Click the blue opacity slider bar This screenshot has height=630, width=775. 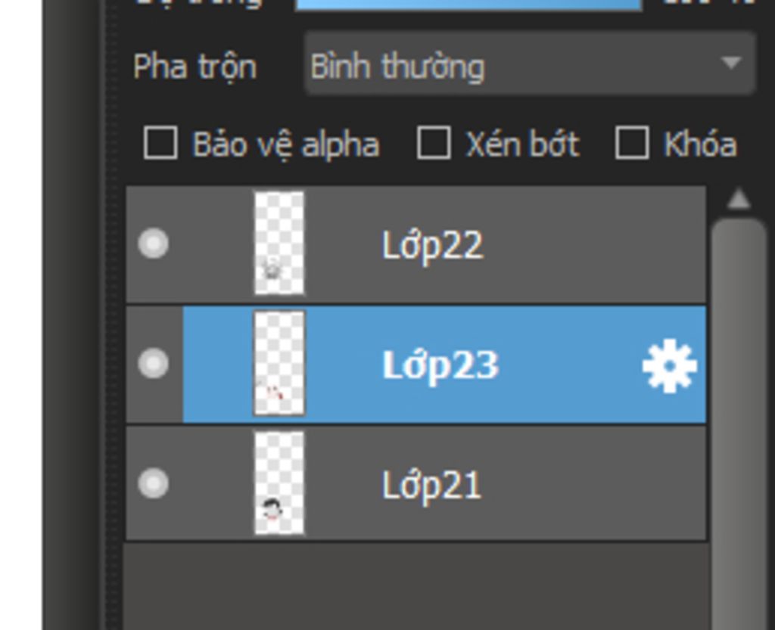coord(469,4)
